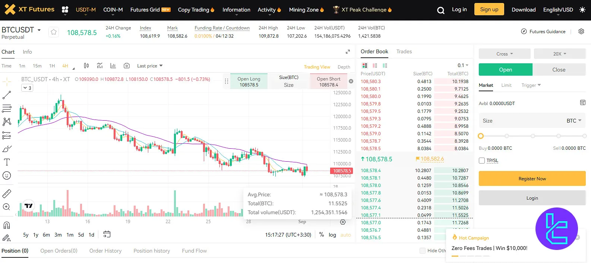Click the size slider starting handle
The image size is (591, 263).
coord(481,136)
